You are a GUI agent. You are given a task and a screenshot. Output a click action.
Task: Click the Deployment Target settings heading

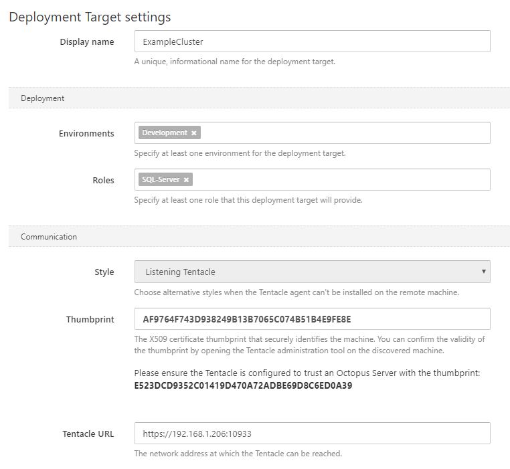point(90,17)
